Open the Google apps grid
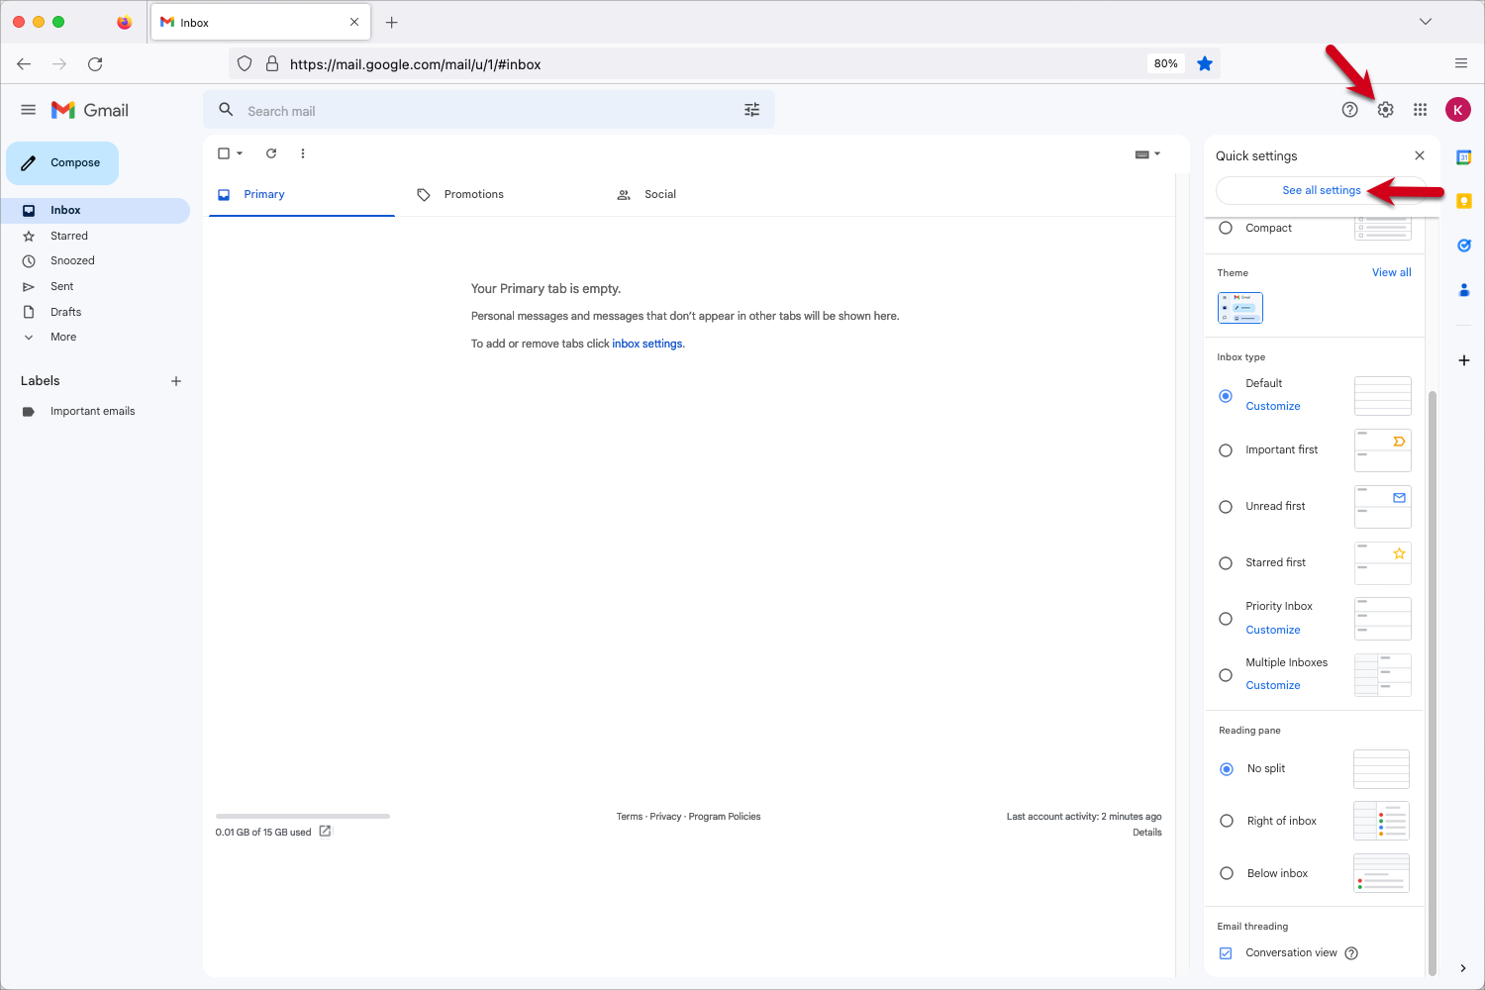Viewport: 1485px width, 990px height. click(1420, 110)
